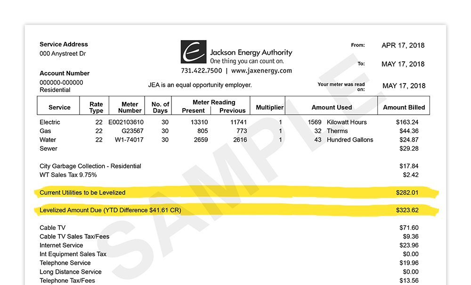Click water meter number W1-74017
471x285 pixels.
point(129,140)
